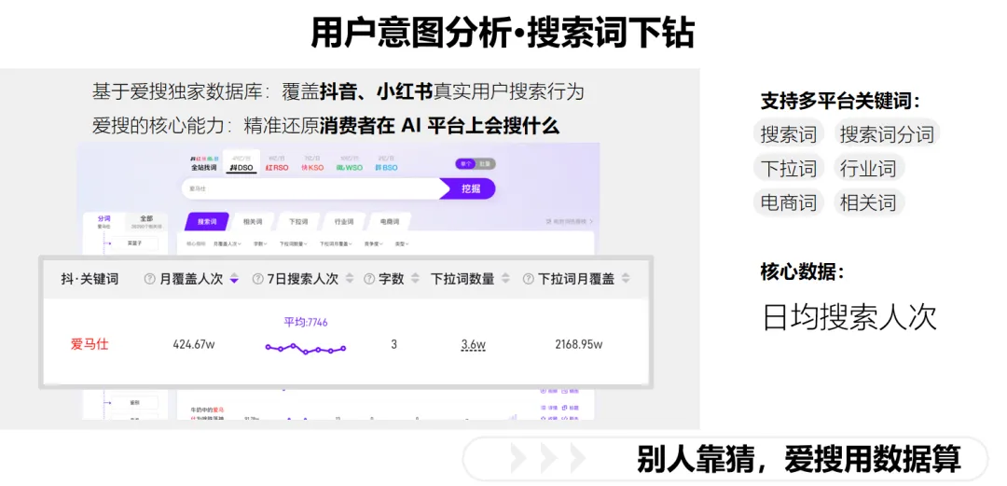Viewport: 1007px width, 486px height.
Task: Expand the 下拉词数量 filter dropdown
Action: click(x=294, y=243)
